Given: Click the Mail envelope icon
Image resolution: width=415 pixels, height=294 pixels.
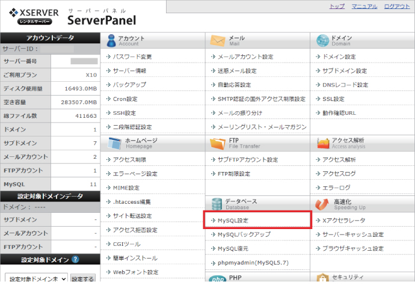Looking at the screenshot, I should (217, 40).
